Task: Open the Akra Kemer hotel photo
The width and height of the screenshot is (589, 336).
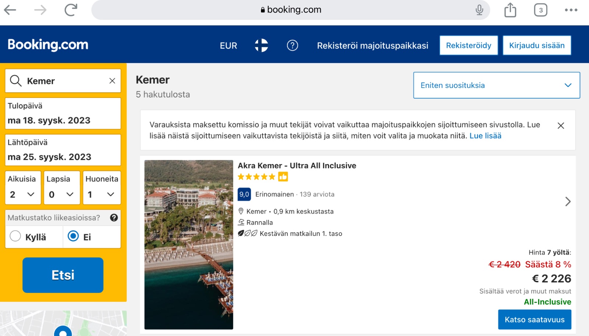Action: tap(188, 244)
